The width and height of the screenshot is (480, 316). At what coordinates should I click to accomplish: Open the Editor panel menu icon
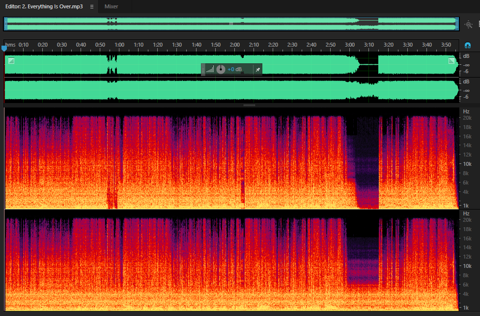pos(91,6)
